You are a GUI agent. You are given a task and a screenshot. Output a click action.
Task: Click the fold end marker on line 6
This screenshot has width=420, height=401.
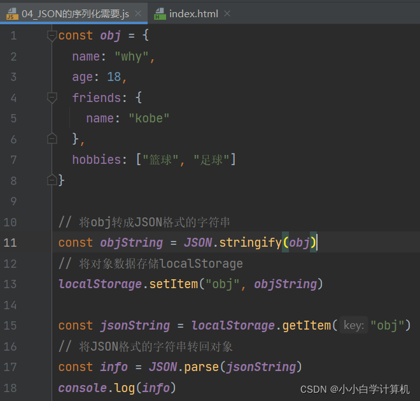52,138
